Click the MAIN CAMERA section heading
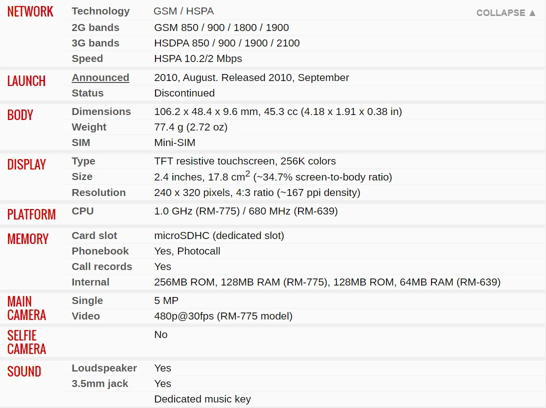Image resolution: width=546 pixels, height=408 pixels. [26, 308]
